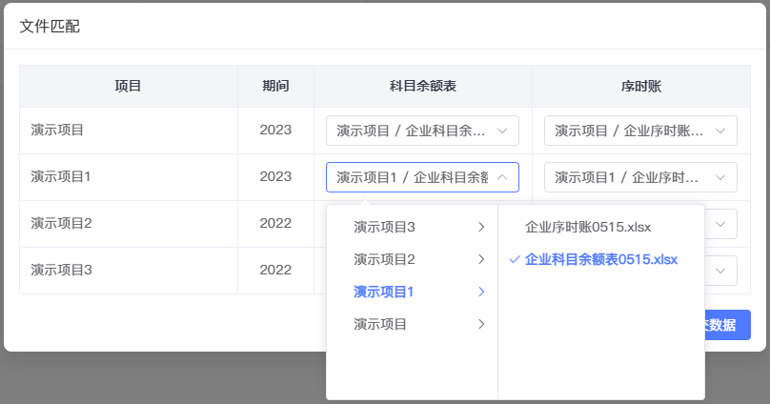Viewport: 770px width, 404px height.
Task: Collapse 科目余额表 dropdown for 演示项目1 row
Action: pos(422,177)
